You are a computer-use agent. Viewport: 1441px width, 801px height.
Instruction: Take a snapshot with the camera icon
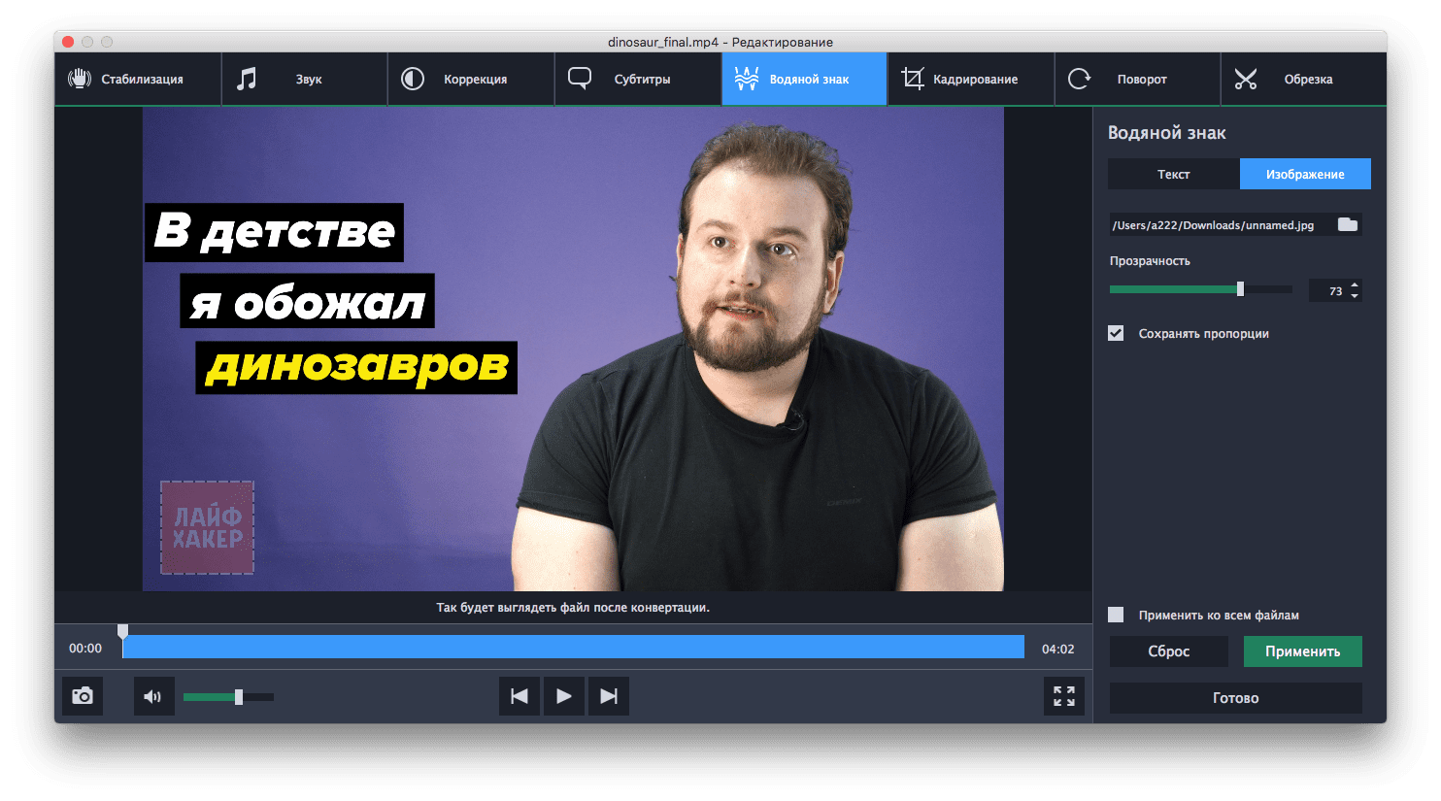point(83,696)
